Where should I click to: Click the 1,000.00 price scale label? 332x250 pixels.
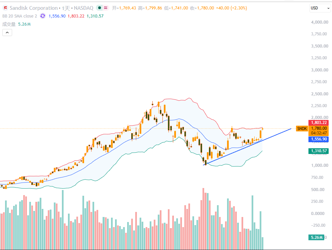click(320, 165)
